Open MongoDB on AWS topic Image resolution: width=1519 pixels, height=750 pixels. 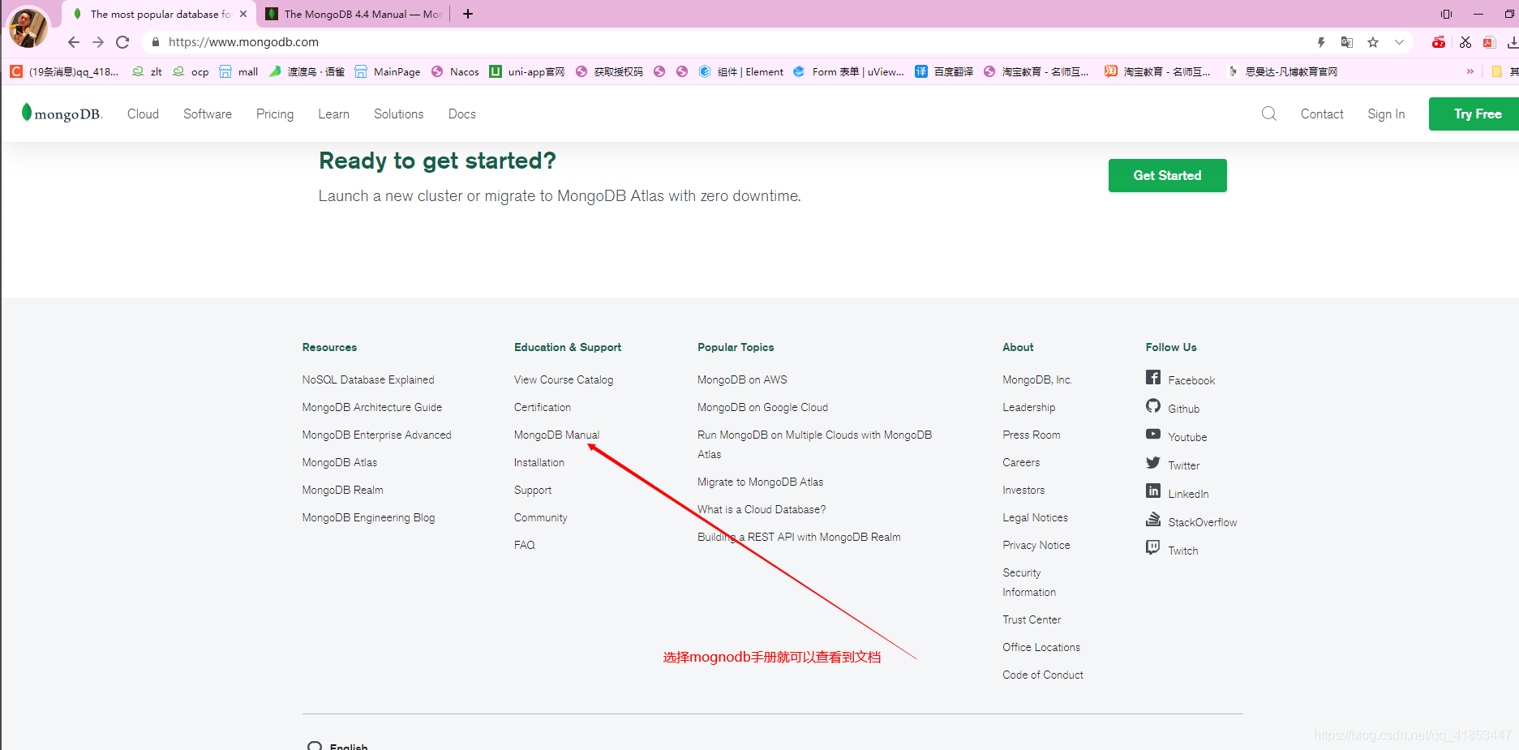pos(742,379)
